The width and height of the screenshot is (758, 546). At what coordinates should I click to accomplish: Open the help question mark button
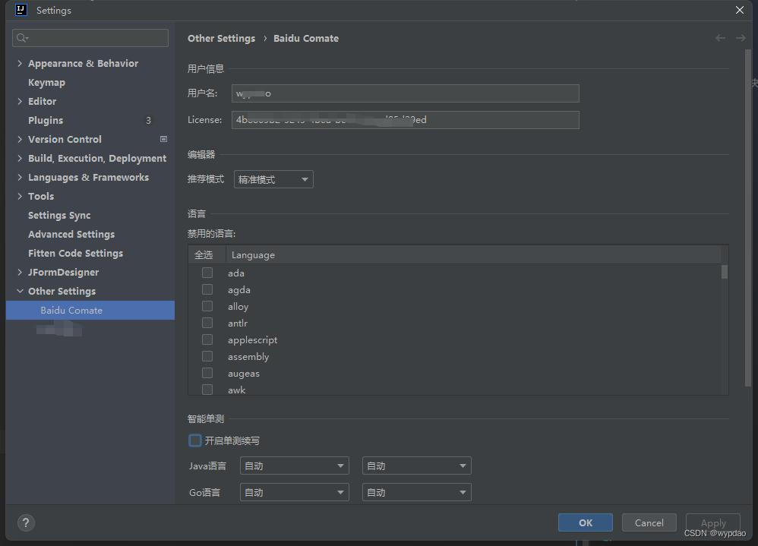click(26, 522)
